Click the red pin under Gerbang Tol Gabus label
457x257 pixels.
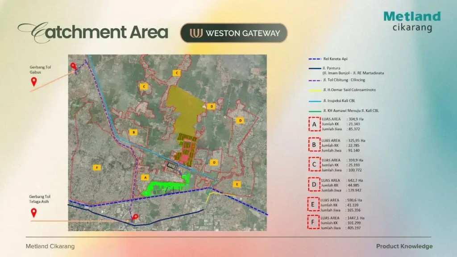[33, 82]
